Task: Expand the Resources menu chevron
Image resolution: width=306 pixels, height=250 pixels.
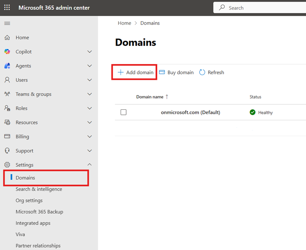Action: point(90,122)
